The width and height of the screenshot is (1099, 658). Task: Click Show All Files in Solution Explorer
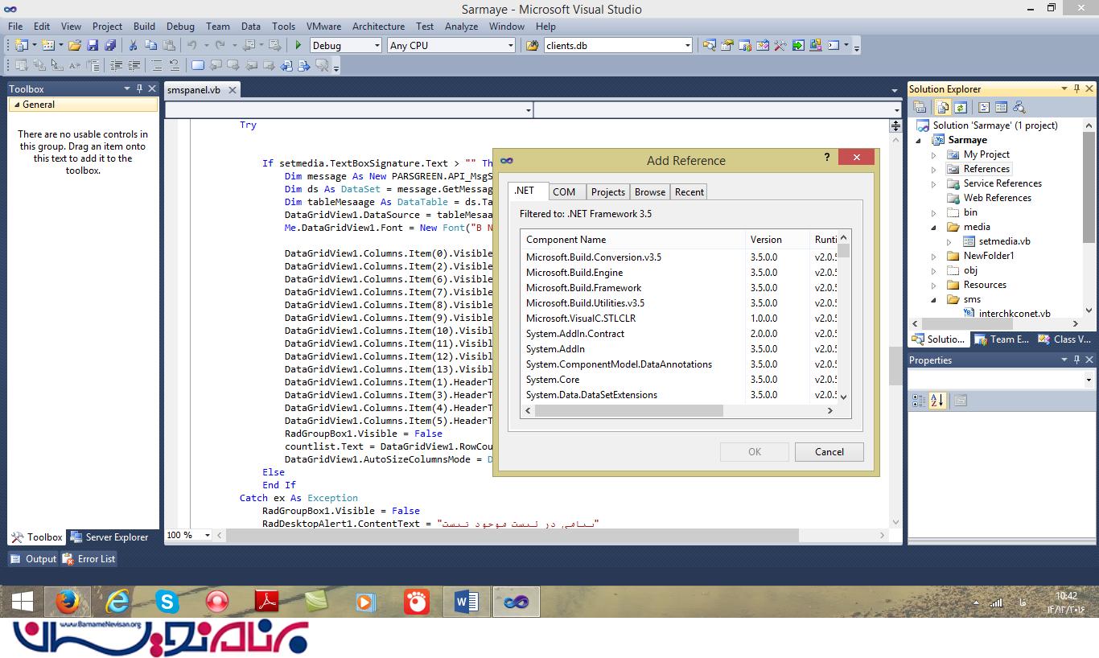pyautogui.click(x=943, y=107)
